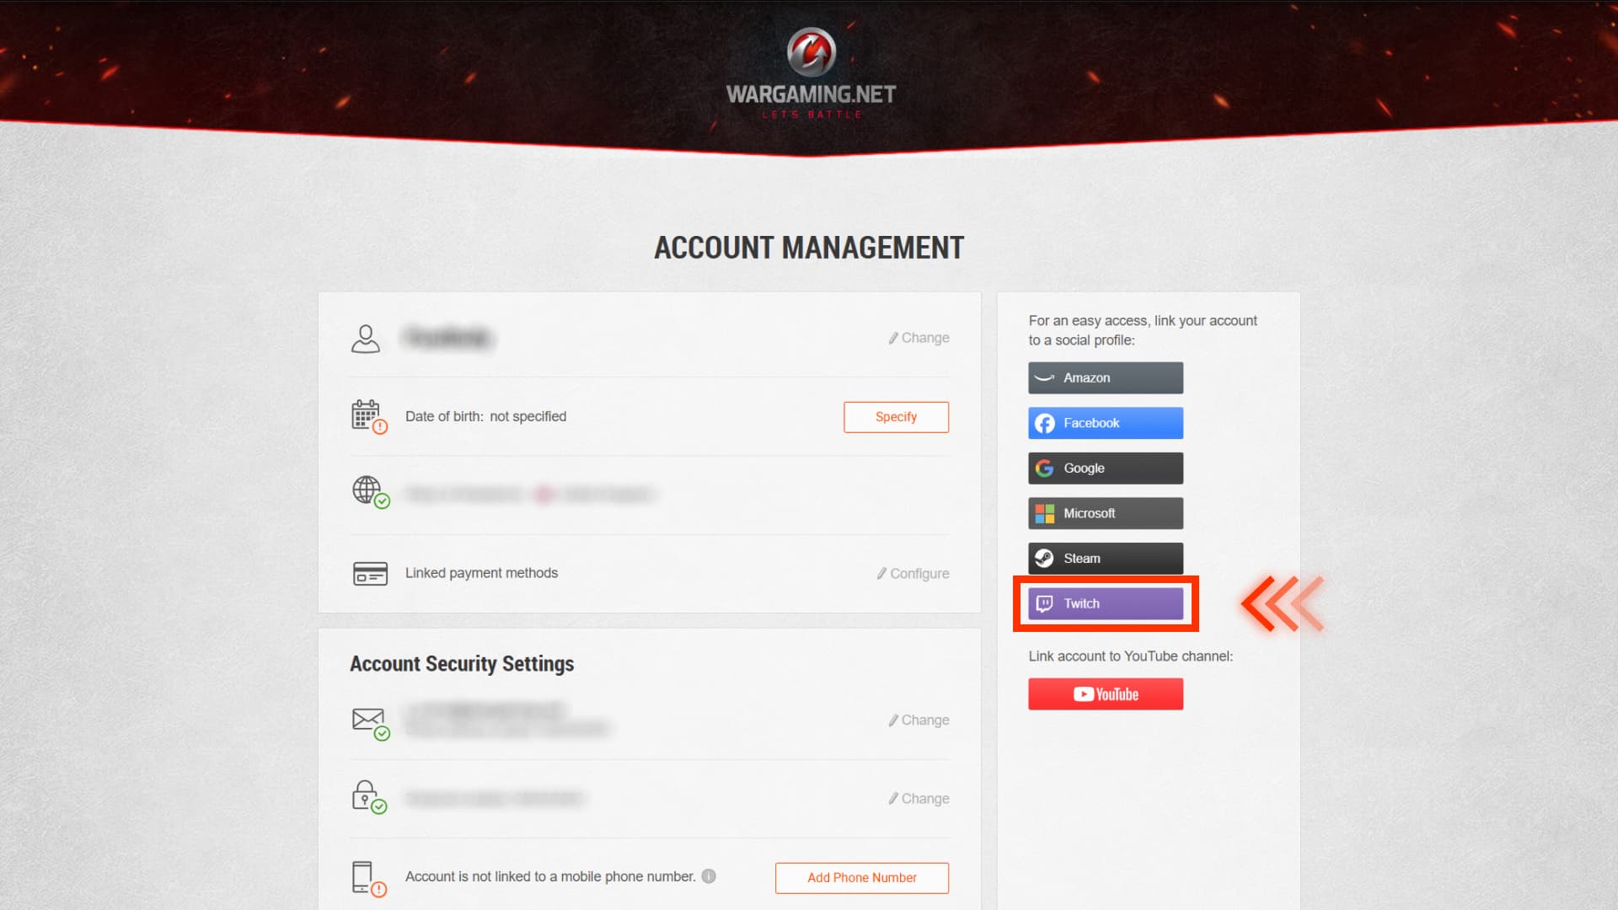The height and width of the screenshot is (910, 1618).
Task: Click the 'Link account to YouTube channel' label
Action: coord(1130,656)
